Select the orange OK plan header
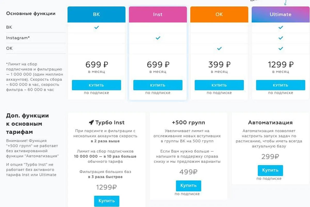Viewport: 310px width, 207px height. click(219, 14)
